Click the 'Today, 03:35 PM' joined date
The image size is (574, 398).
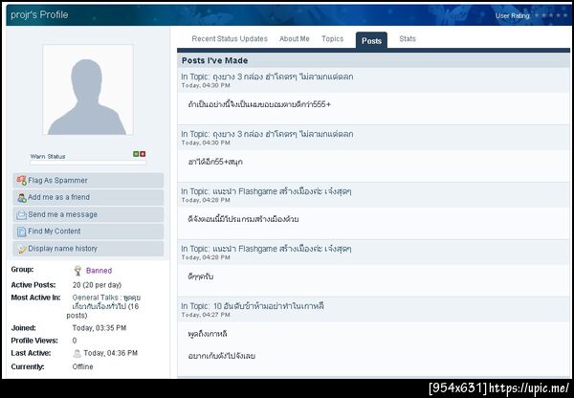pos(99,328)
